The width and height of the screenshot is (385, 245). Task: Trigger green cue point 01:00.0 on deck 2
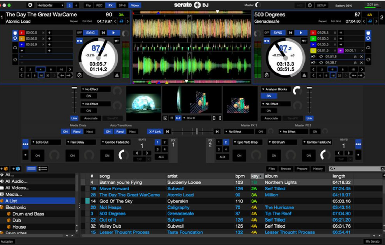[313, 38]
